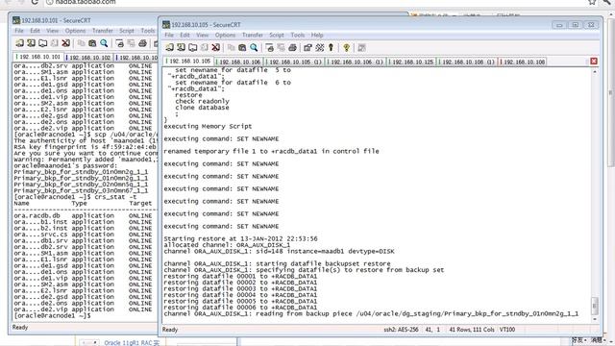
Task: Click Find magnifier icon in 192.168.10.101 window
Action: (x=104, y=42)
